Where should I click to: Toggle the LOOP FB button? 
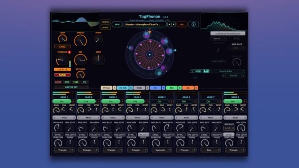(x=62, y=70)
